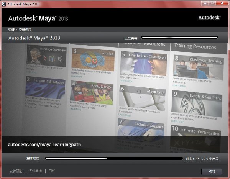Viewport: 230px width, 179px height.
Task: Click the autodesk.com/maya-learningpath text
Action: pos(44,145)
